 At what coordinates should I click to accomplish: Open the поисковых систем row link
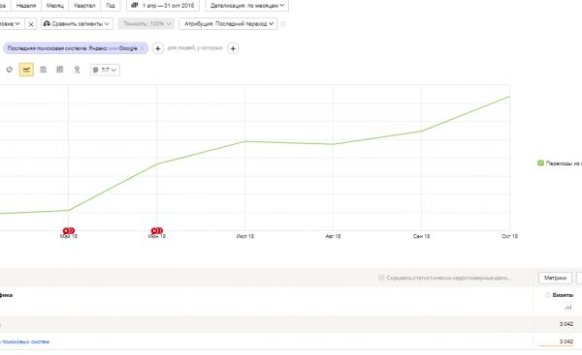[25, 341]
